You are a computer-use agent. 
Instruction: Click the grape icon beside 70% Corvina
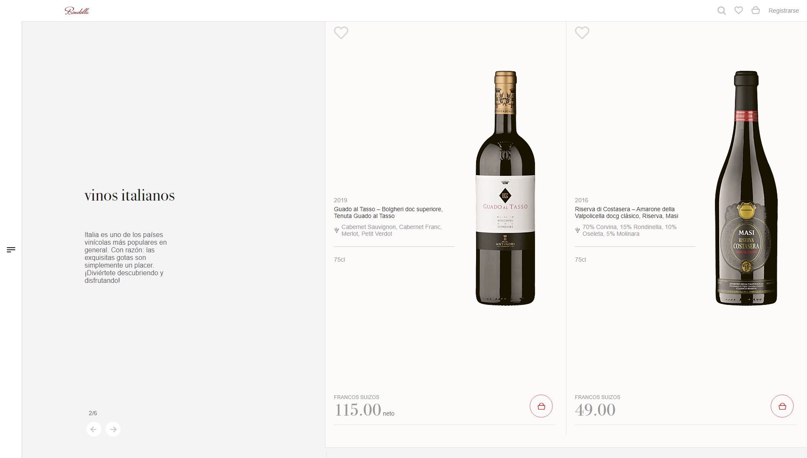577,230
